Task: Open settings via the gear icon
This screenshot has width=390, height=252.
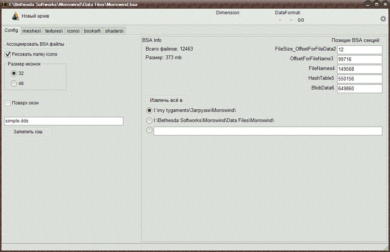Action: tap(383, 19)
